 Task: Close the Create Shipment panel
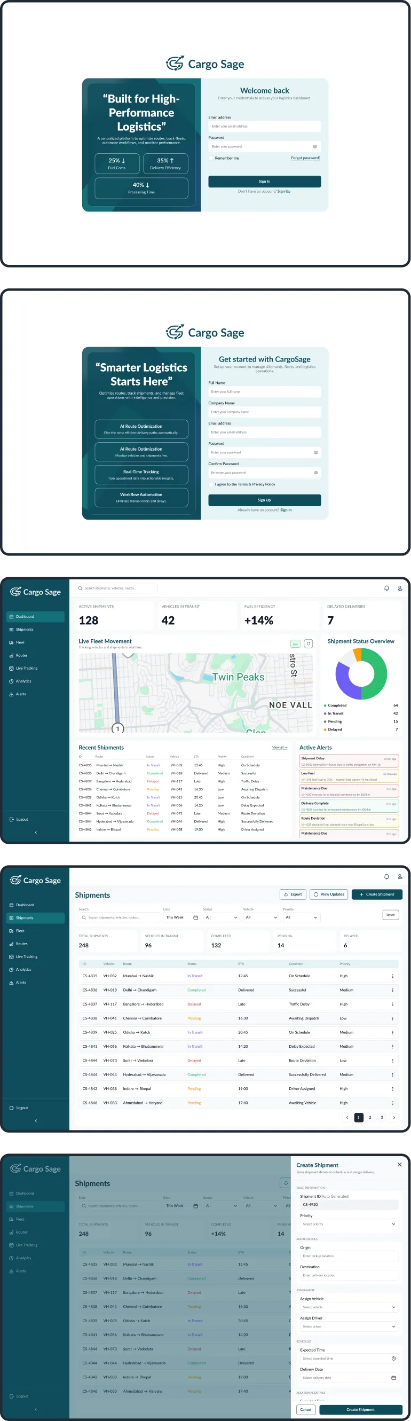tap(399, 1165)
